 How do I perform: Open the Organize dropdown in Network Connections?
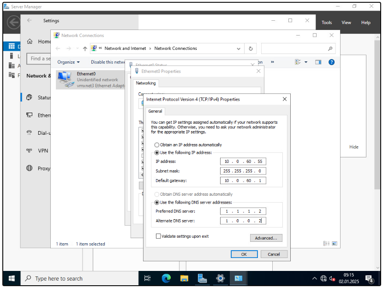coord(68,62)
